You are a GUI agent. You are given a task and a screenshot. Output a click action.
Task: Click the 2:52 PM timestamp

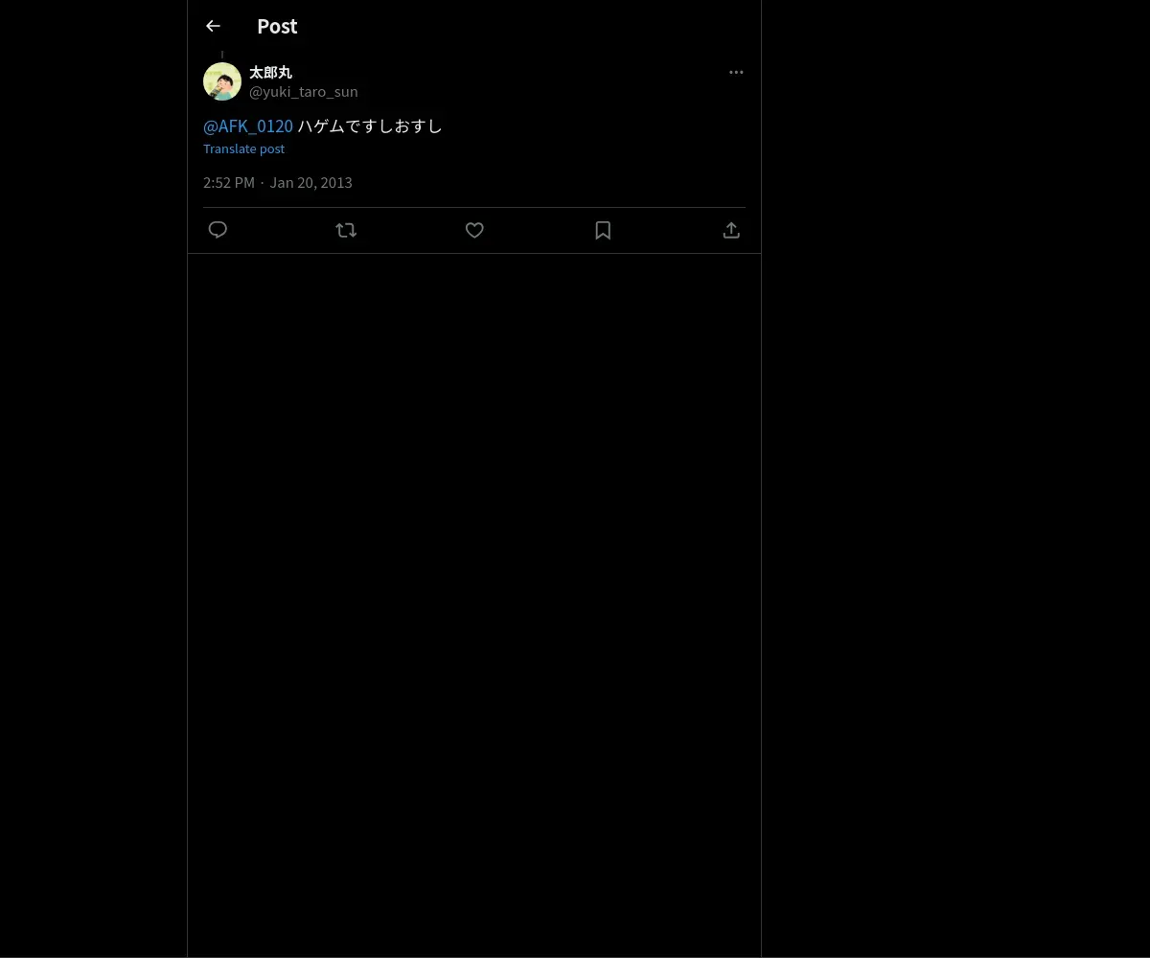click(229, 182)
